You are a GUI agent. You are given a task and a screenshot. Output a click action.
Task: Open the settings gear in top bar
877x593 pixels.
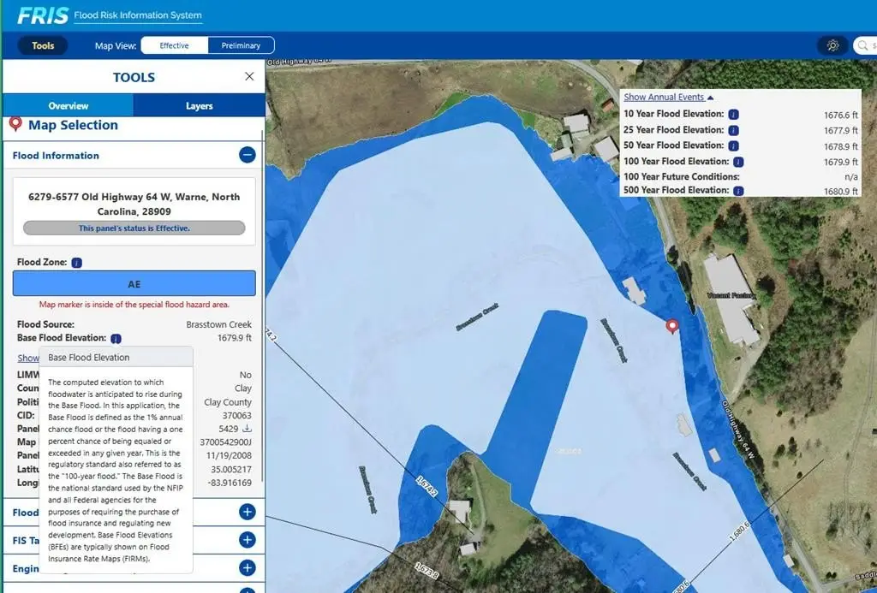(832, 45)
